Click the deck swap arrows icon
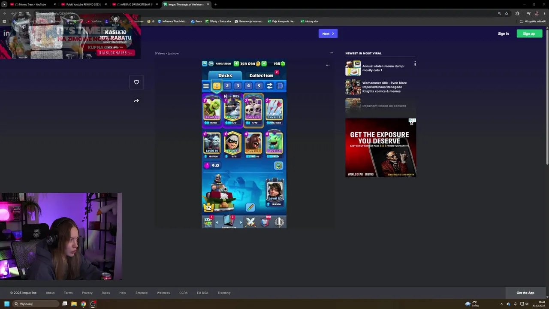549x309 pixels. tap(269, 86)
